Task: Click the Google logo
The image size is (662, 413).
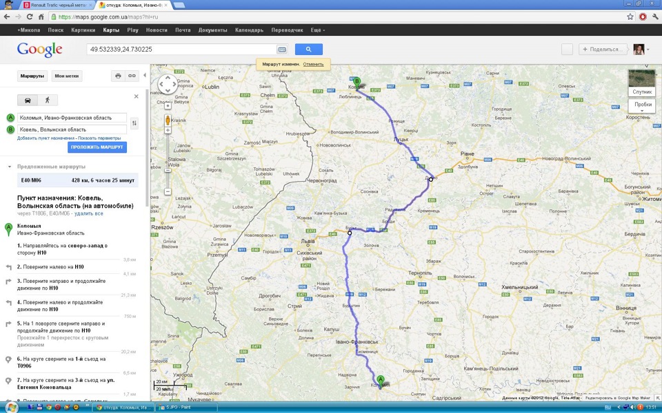Action: point(40,50)
